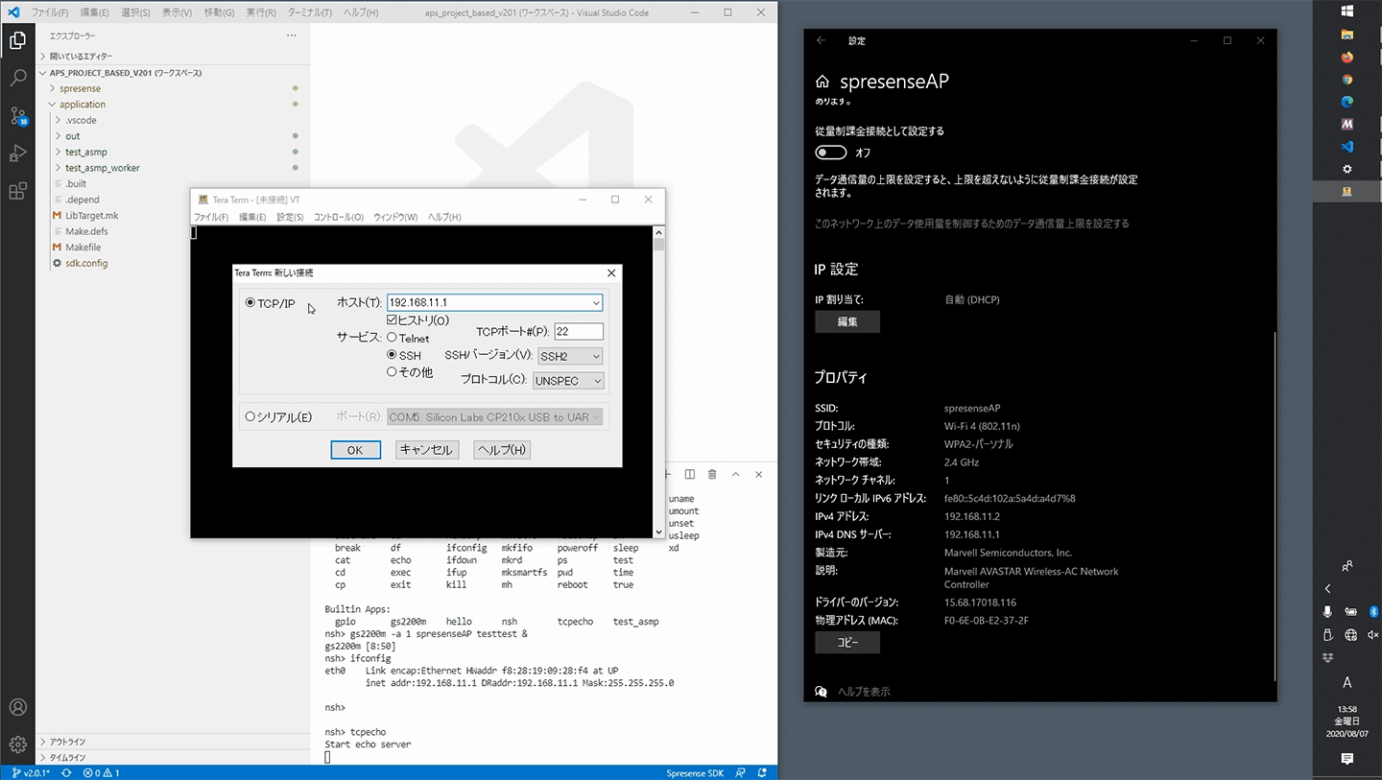Click the errors and warnings status indicator
Image resolution: width=1382 pixels, height=780 pixels.
[x=101, y=772]
